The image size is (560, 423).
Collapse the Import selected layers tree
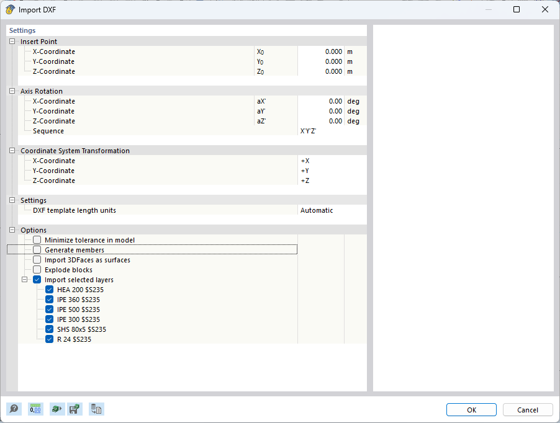[25, 279]
